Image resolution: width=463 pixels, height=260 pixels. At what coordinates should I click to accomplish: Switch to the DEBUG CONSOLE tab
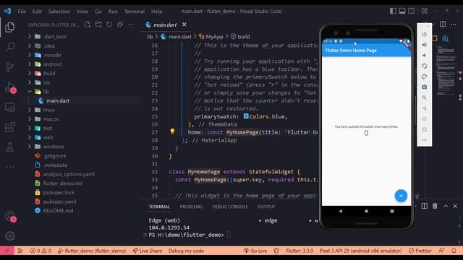[x=230, y=207]
